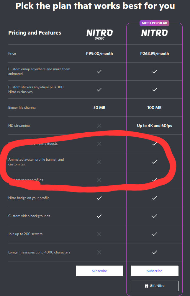Click the MOST POPULAR badge

coord(154,23)
